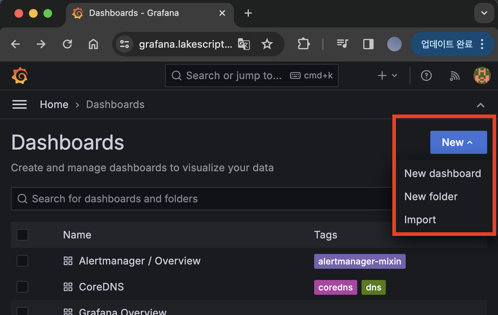Image resolution: width=498 pixels, height=315 pixels.
Task: Click the browser back arrow
Action: (x=16, y=44)
